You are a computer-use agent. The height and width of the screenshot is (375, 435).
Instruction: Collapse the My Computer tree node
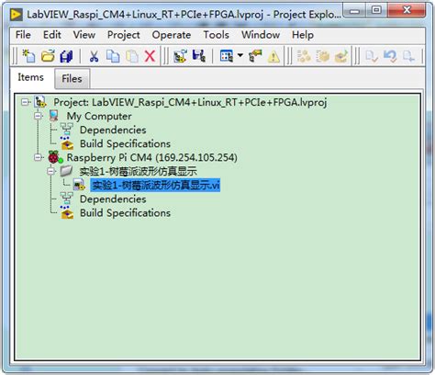(x=38, y=116)
